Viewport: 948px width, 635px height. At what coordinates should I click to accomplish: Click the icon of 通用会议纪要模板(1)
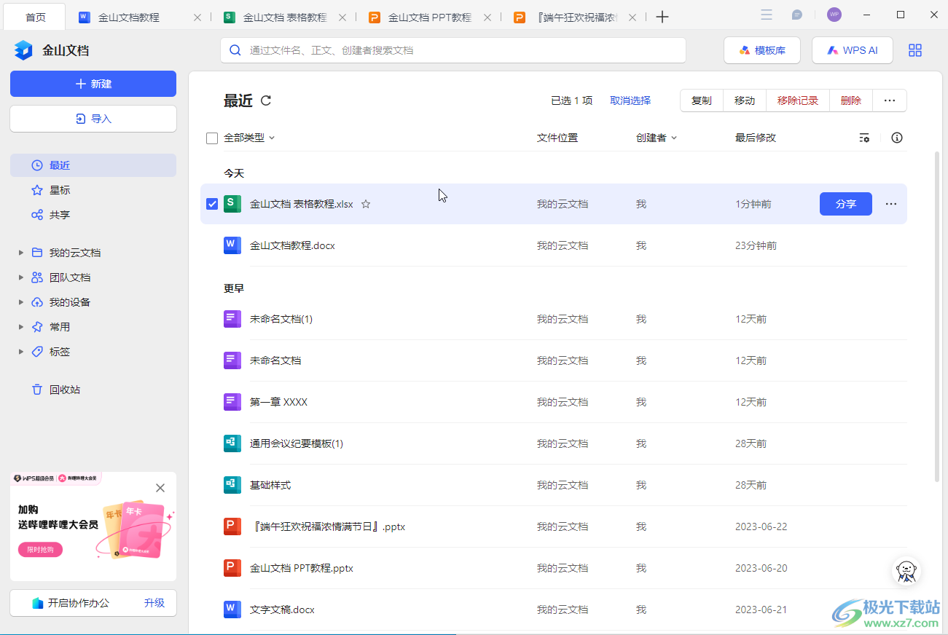tap(232, 443)
